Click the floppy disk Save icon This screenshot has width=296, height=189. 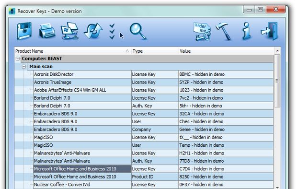pos(24,31)
